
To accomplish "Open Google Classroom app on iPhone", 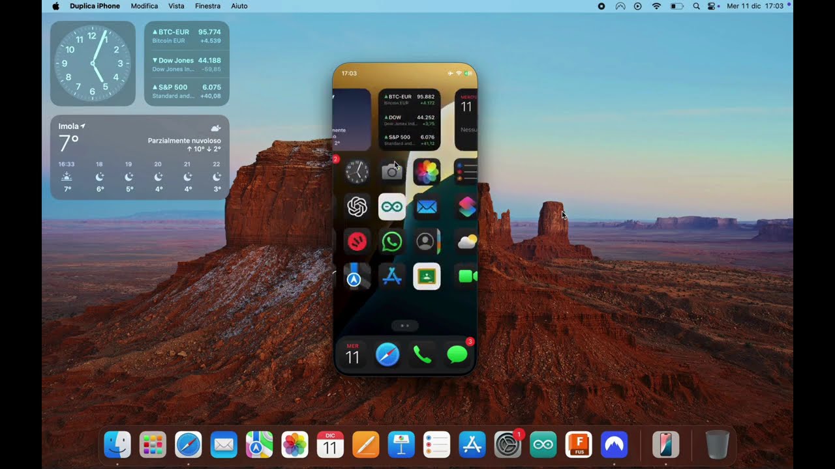I will click(427, 276).
